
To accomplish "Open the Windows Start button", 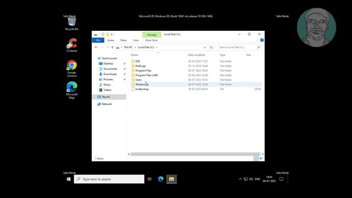I will click(69, 179).
